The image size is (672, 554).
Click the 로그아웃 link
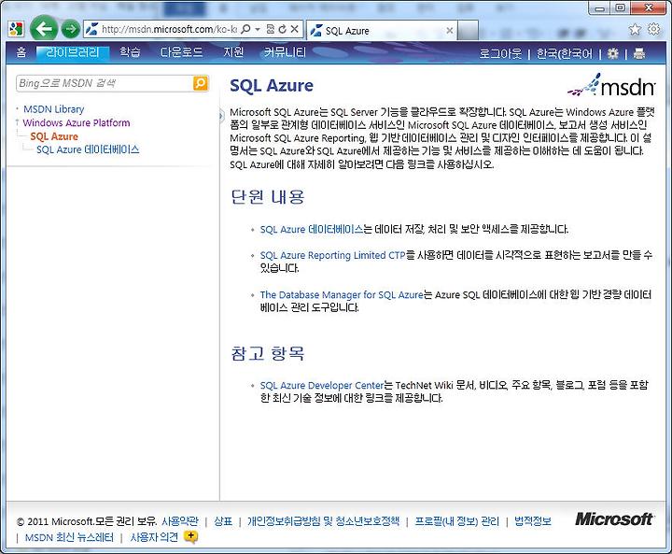(x=500, y=53)
